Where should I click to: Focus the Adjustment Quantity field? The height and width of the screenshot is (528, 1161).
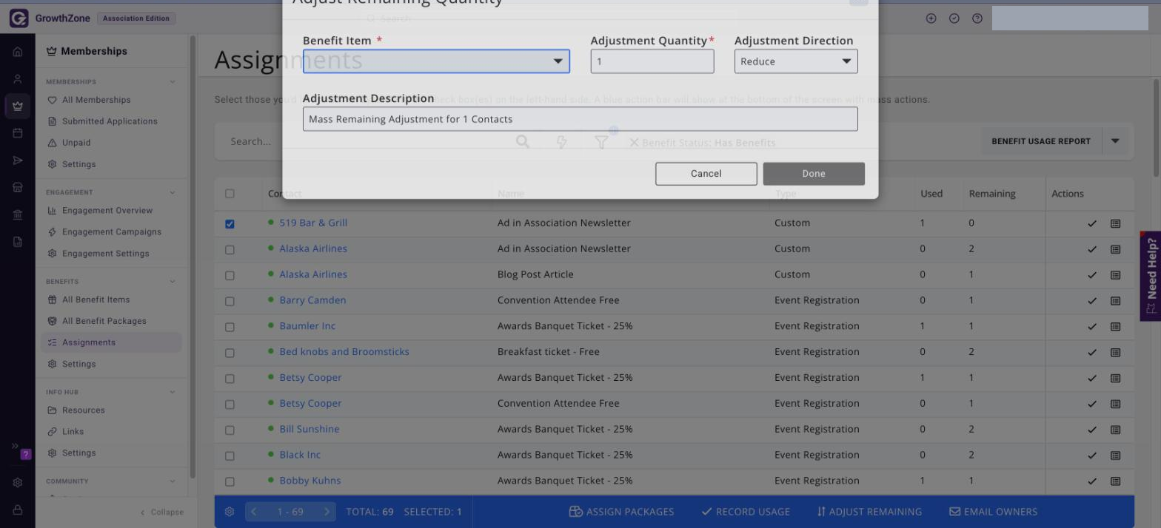652,61
